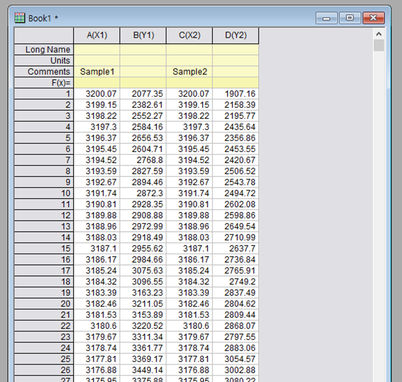The image size is (402, 382).
Task: Select the Sample2 comment cell
Action: tap(189, 72)
